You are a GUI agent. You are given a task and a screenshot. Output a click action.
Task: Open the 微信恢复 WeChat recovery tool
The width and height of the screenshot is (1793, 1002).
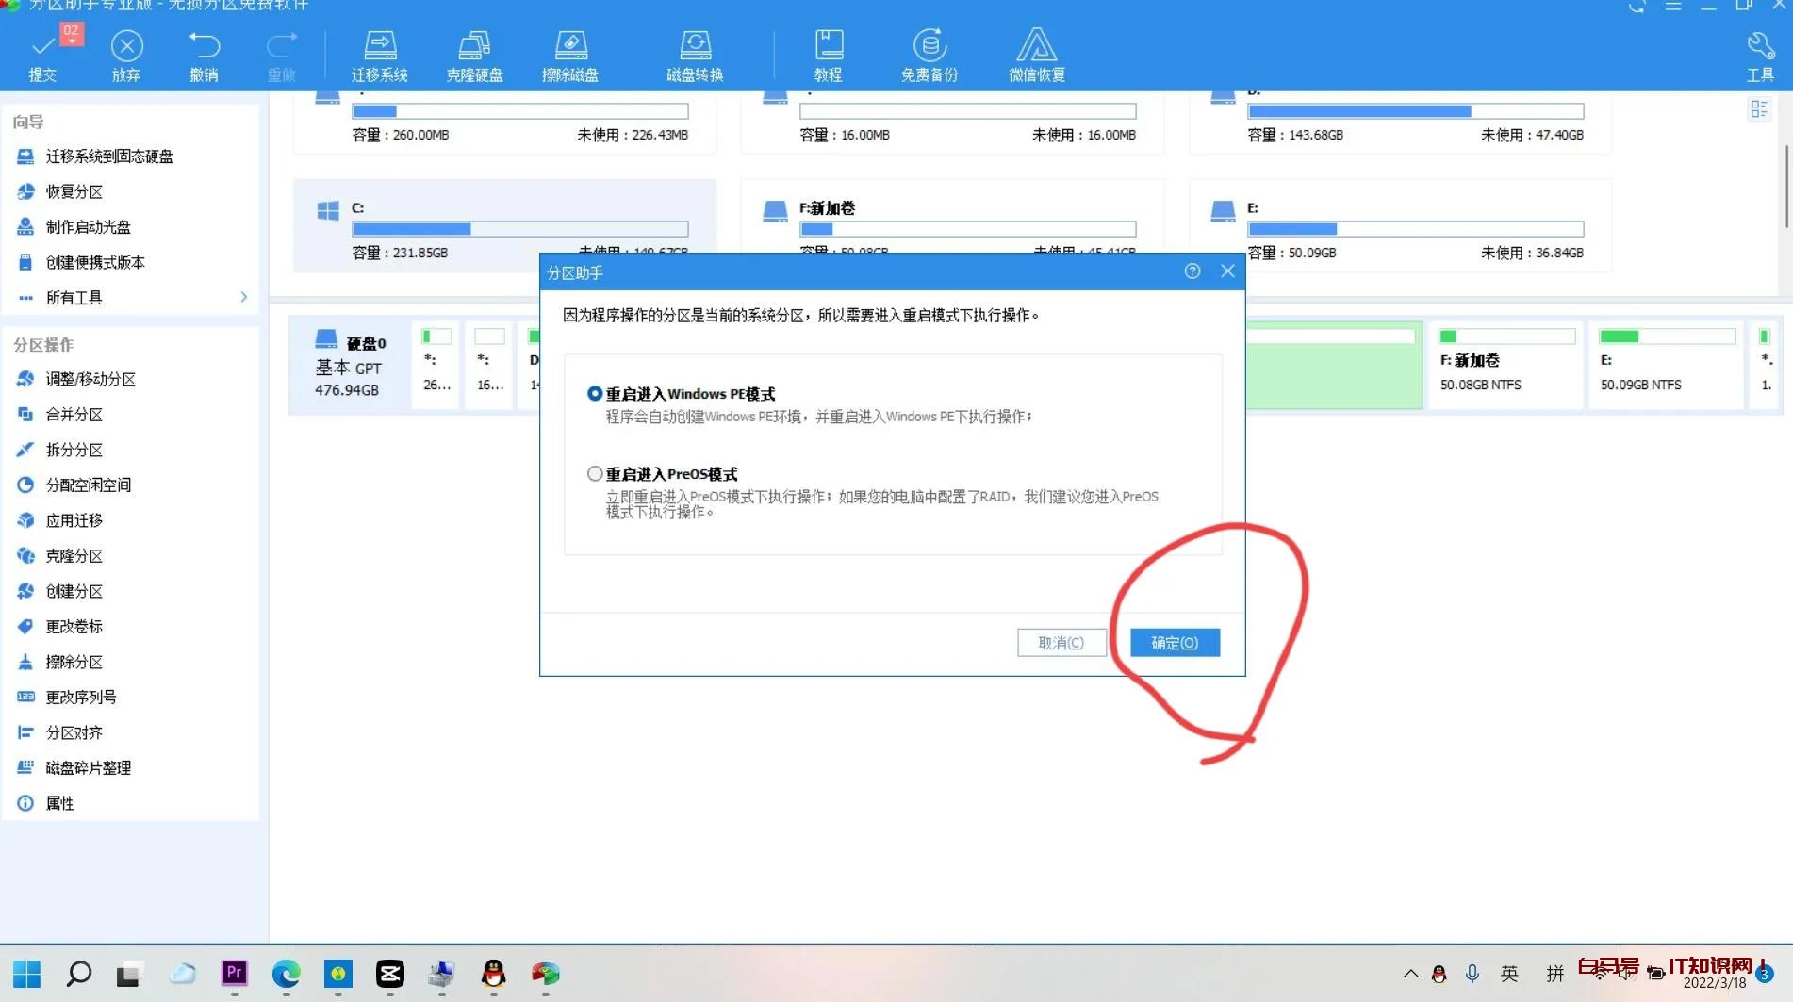pyautogui.click(x=1036, y=56)
